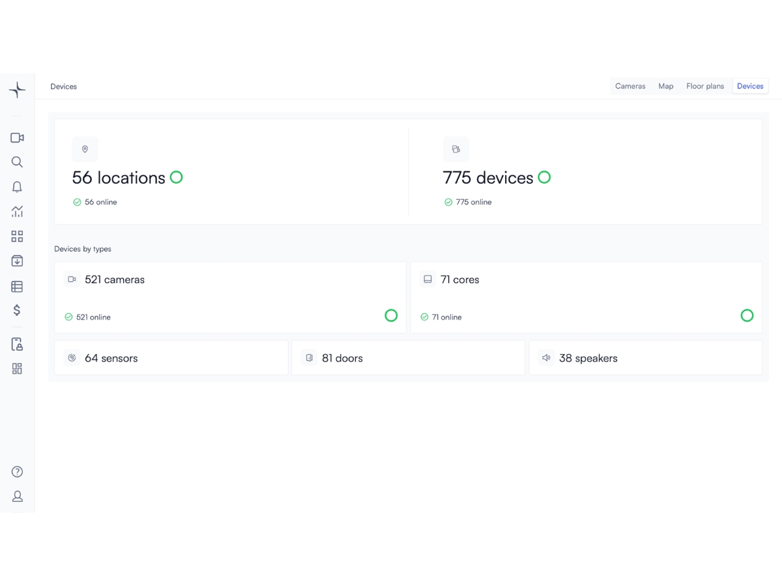The image size is (782, 586).
Task: Open the '521 cameras' card title
Action: pyautogui.click(x=115, y=280)
